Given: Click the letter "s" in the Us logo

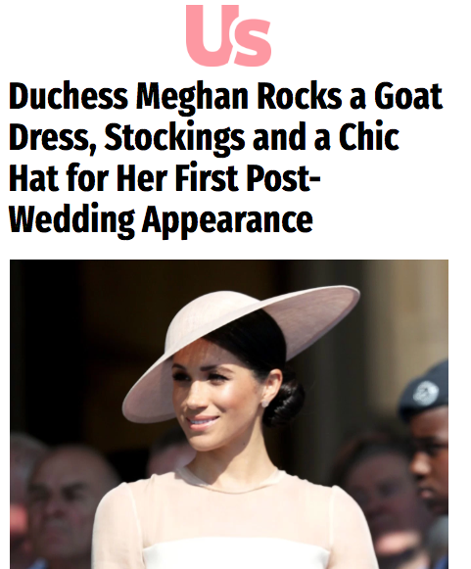Looking at the screenshot, I should (251, 43).
